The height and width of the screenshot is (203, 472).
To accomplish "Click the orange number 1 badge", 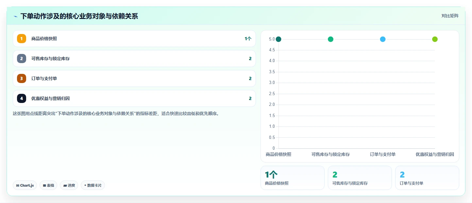I will pyautogui.click(x=22, y=39).
